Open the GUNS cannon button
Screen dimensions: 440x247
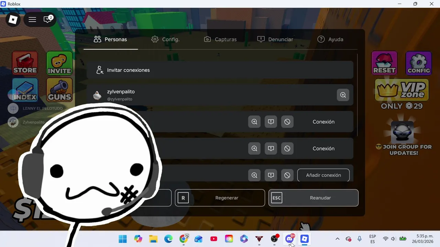click(x=59, y=90)
